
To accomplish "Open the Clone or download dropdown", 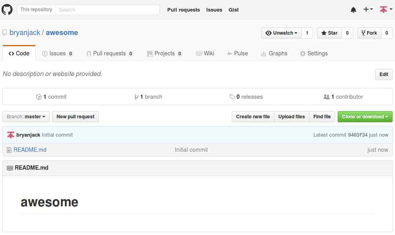I will tap(365, 117).
